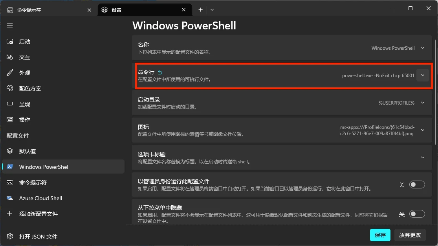Toggle 以管理员身份运行此配置文件 switch
The image size is (438, 246).
tap(417, 184)
